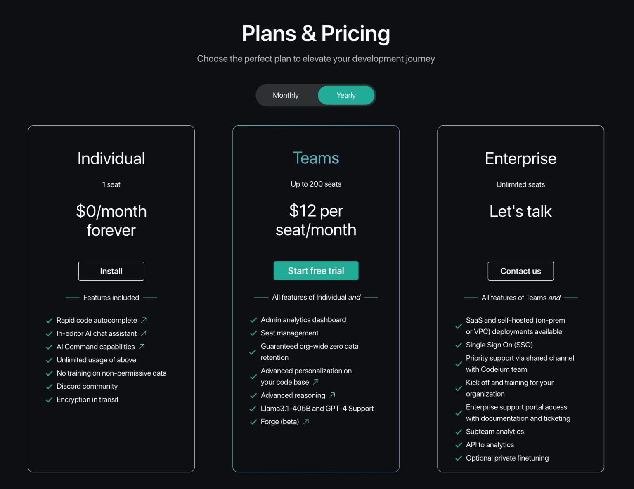Click arrow icon next to In-editor AI chat assistant
The height and width of the screenshot is (489, 634).
tap(143, 333)
